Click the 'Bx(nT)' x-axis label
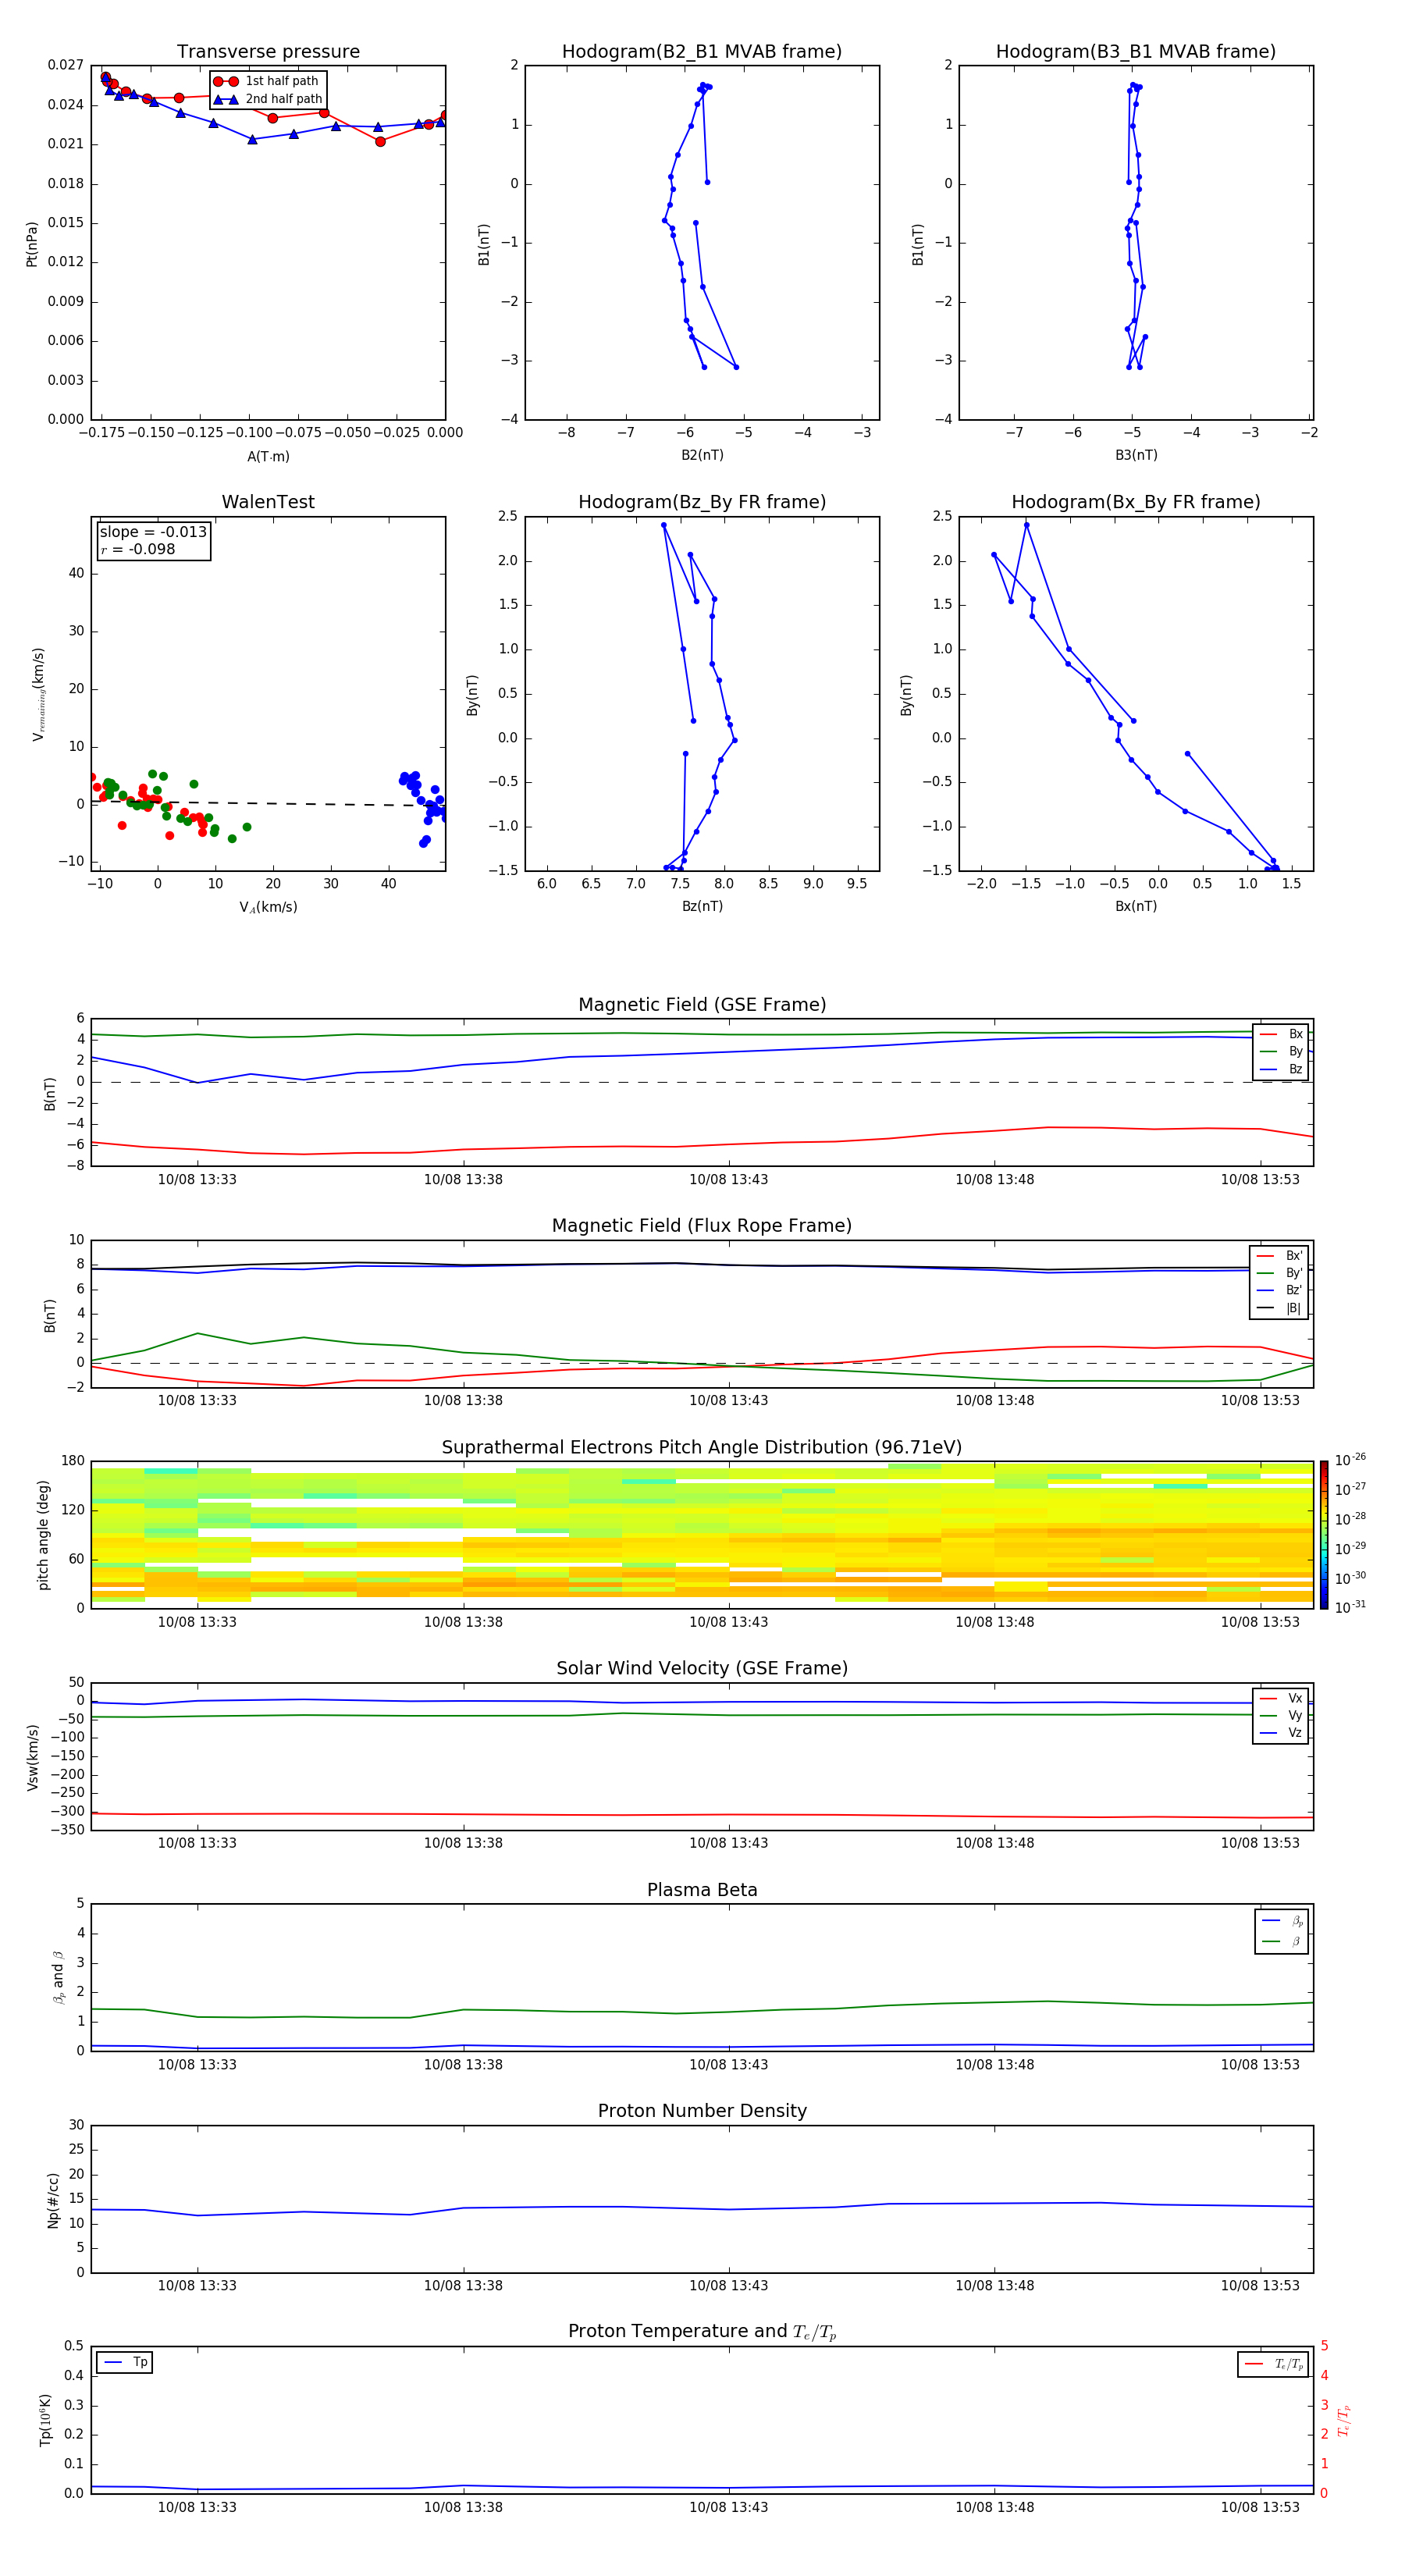Viewport: 1405px width, 2576px height. tap(1136, 906)
